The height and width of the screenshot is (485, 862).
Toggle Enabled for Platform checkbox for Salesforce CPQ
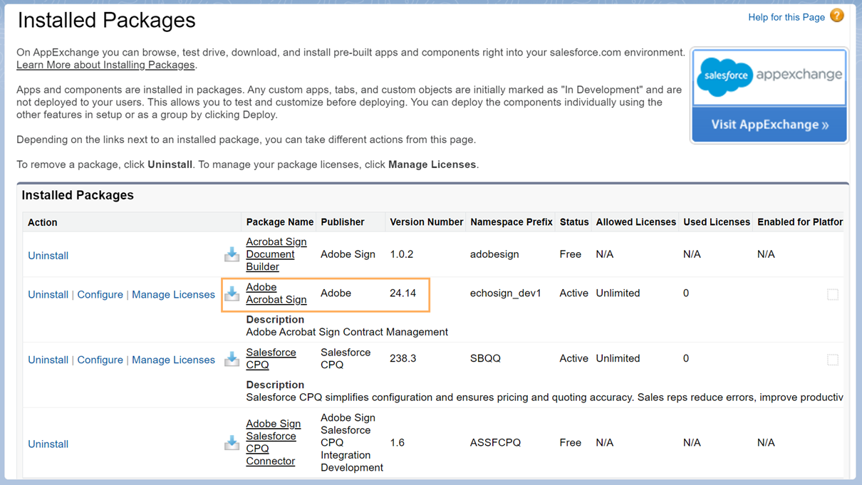coord(832,360)
